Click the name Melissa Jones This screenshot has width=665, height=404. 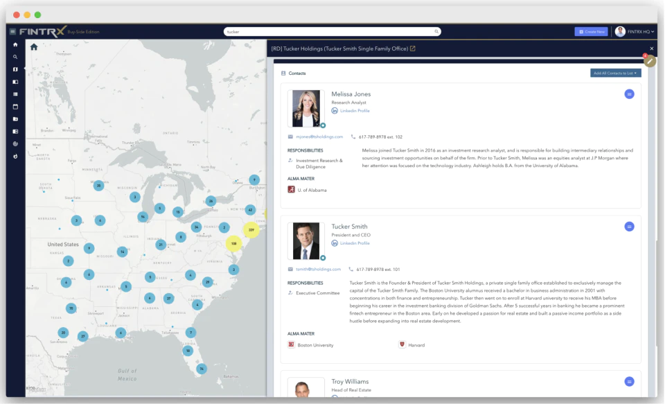coord(351,94)
